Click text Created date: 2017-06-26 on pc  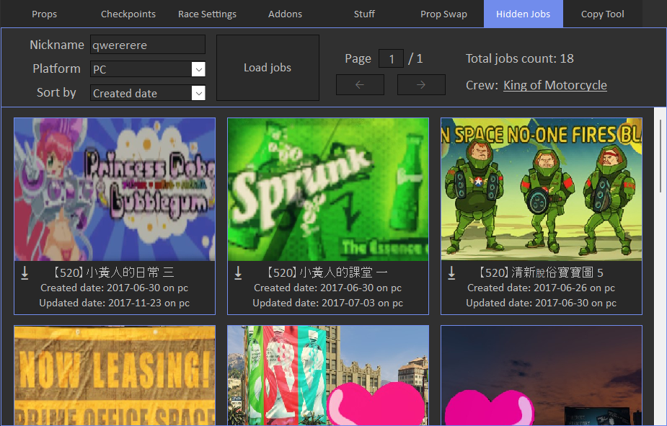coord(541,288)
